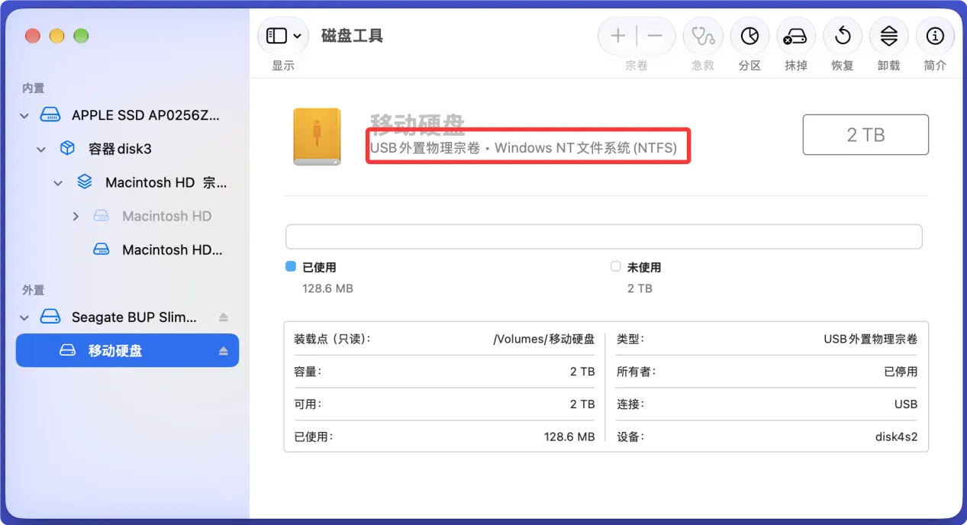Image resolution: width=967 pixels, height=525 pixels.
Task: Click the 外置 sidebar section header
Action: click(x=34, y=290)
